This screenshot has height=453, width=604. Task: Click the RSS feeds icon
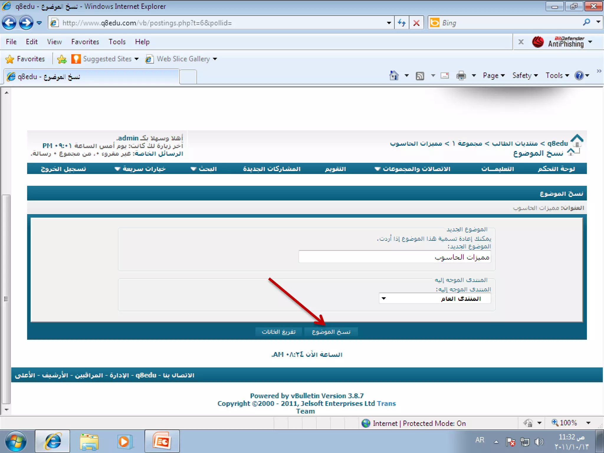click(420, 76)
